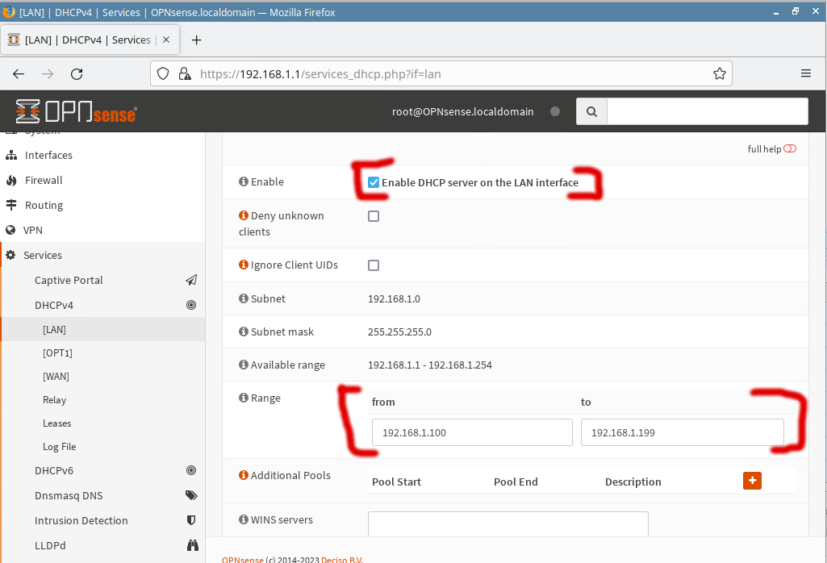Expand the Firewall menu
The image size is (827, 563).
click(x=44, y=180)
